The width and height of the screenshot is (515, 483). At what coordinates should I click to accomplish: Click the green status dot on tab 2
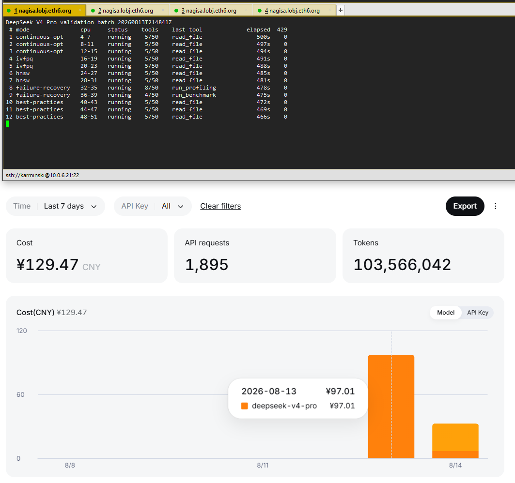(93, 11)
